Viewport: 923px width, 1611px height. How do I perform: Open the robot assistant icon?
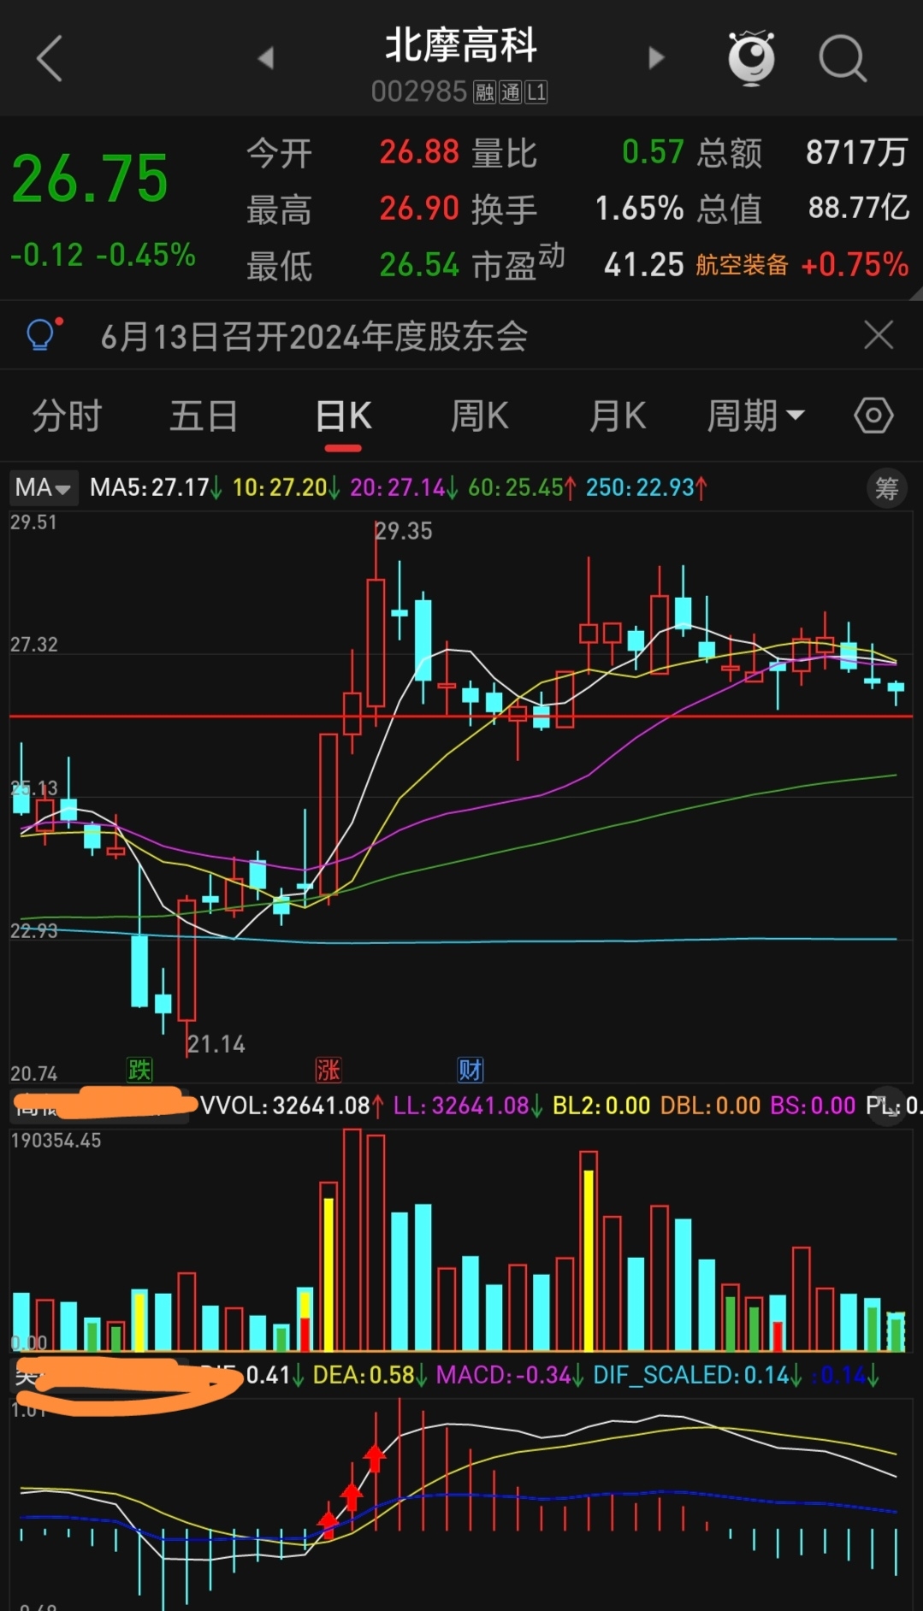click(751, 58)
